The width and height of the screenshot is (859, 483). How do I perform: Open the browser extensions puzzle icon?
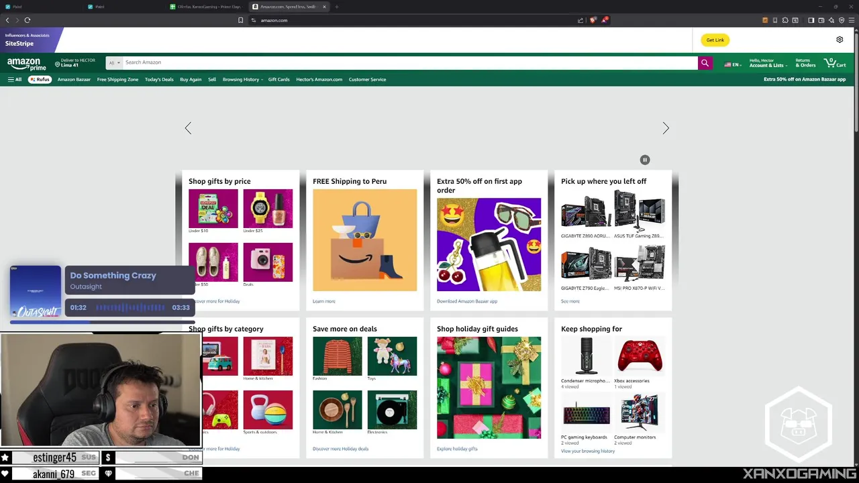tap(785, 20)
